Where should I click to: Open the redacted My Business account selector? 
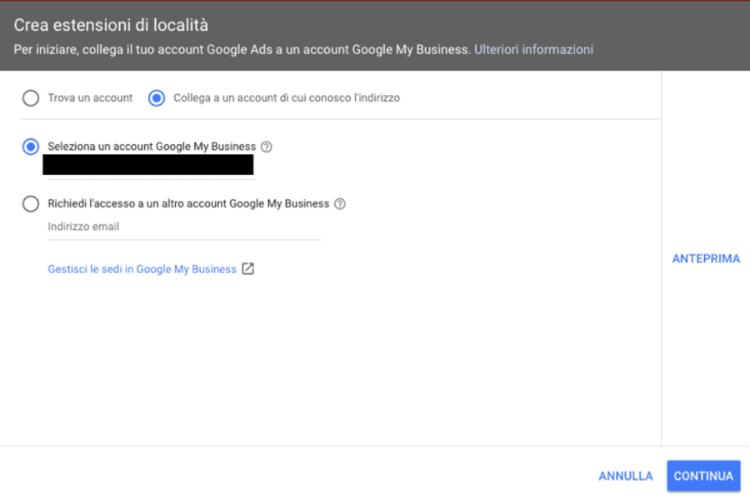pos(148,165)
